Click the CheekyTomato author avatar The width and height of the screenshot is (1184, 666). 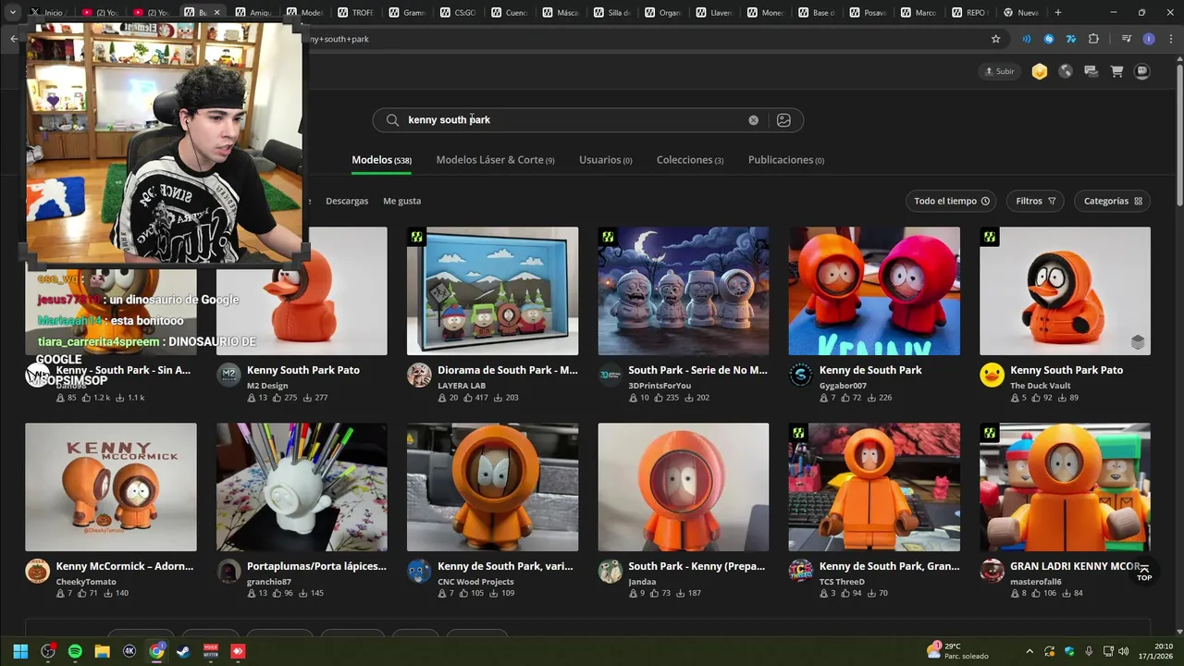click(x=37, y=571)
